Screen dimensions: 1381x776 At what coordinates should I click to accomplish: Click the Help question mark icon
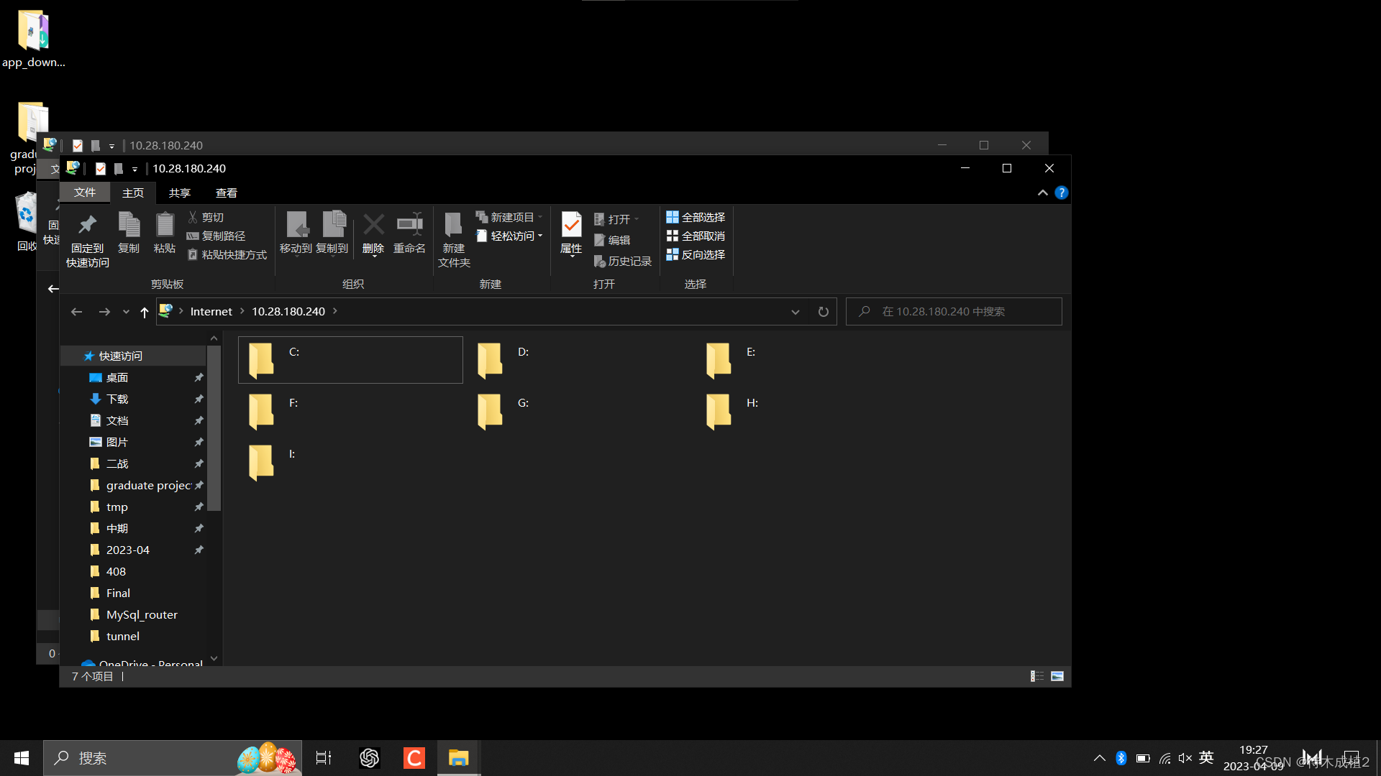1062,193
